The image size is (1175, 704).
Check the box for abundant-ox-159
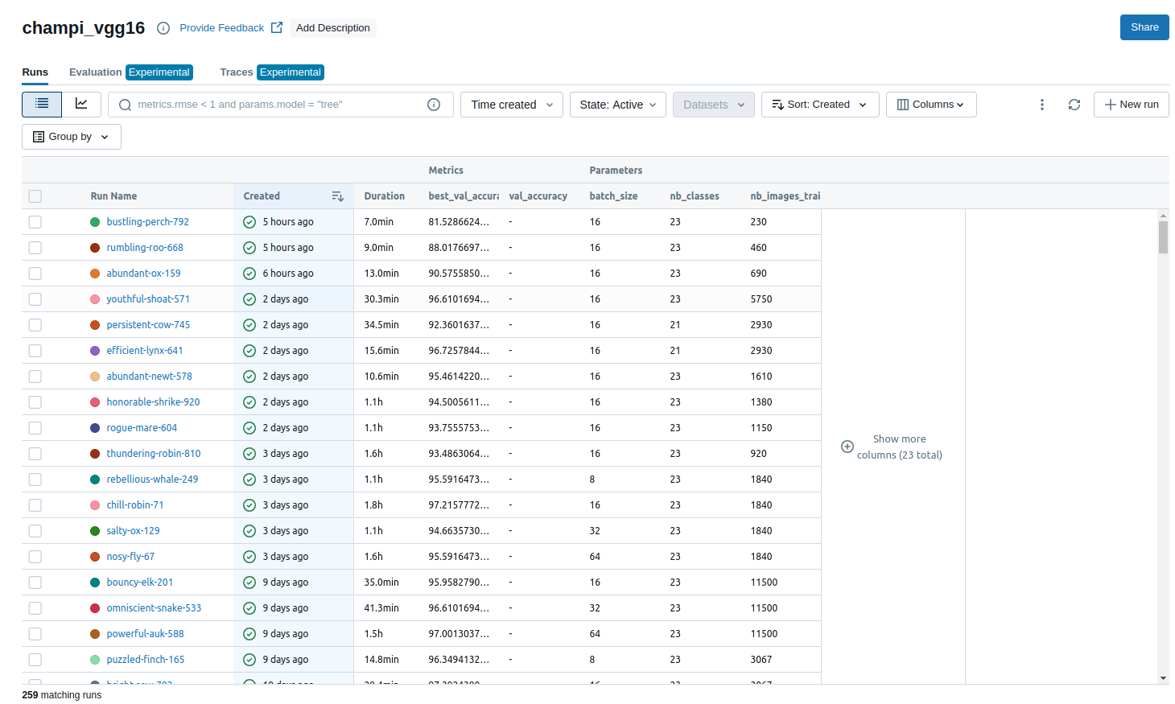coord(35,274)
